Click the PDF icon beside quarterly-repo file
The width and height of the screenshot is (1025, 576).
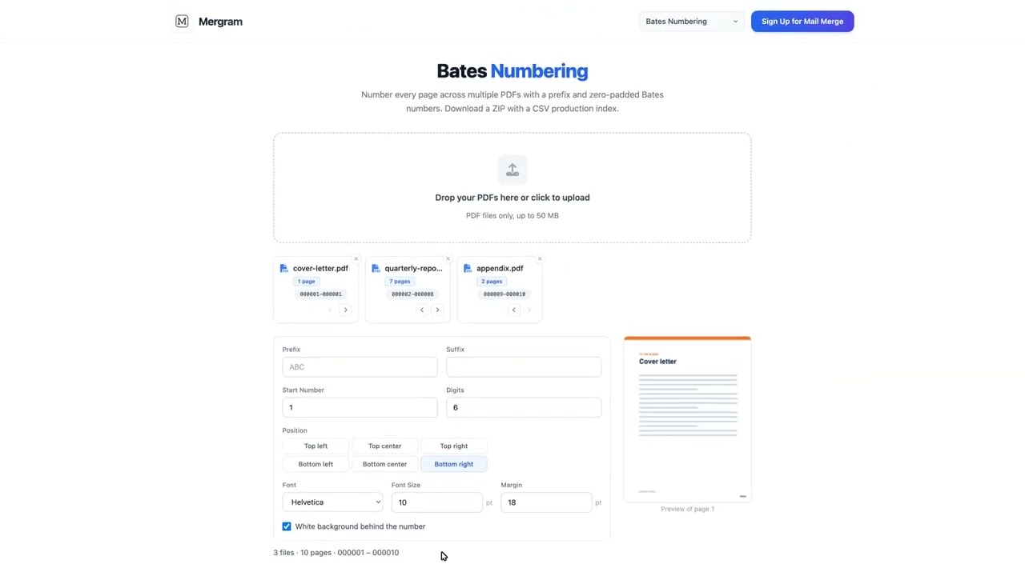point(376,269)
